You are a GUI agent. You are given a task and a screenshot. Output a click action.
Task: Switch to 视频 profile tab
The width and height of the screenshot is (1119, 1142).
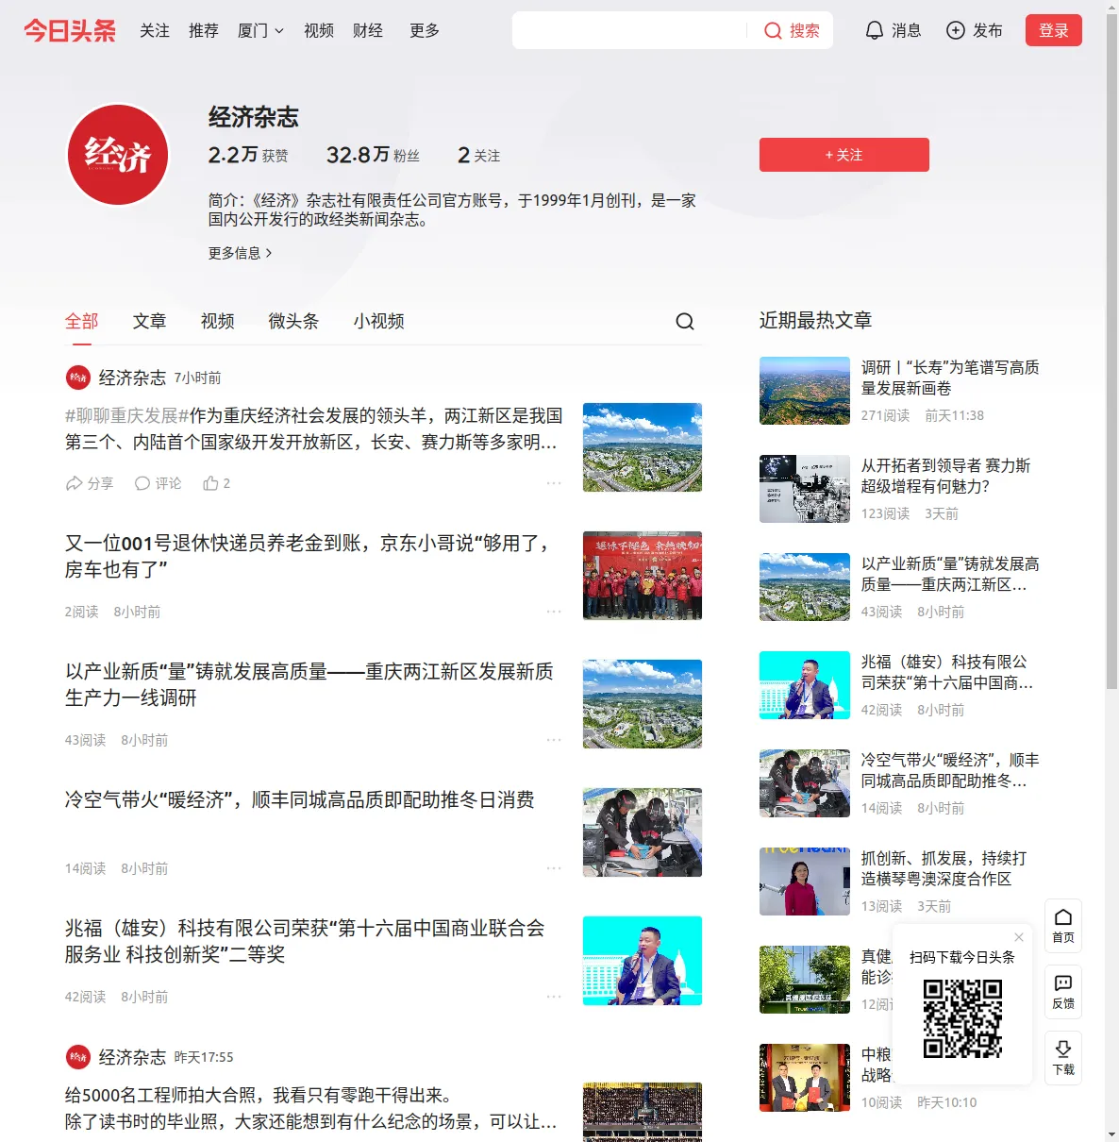218,322
